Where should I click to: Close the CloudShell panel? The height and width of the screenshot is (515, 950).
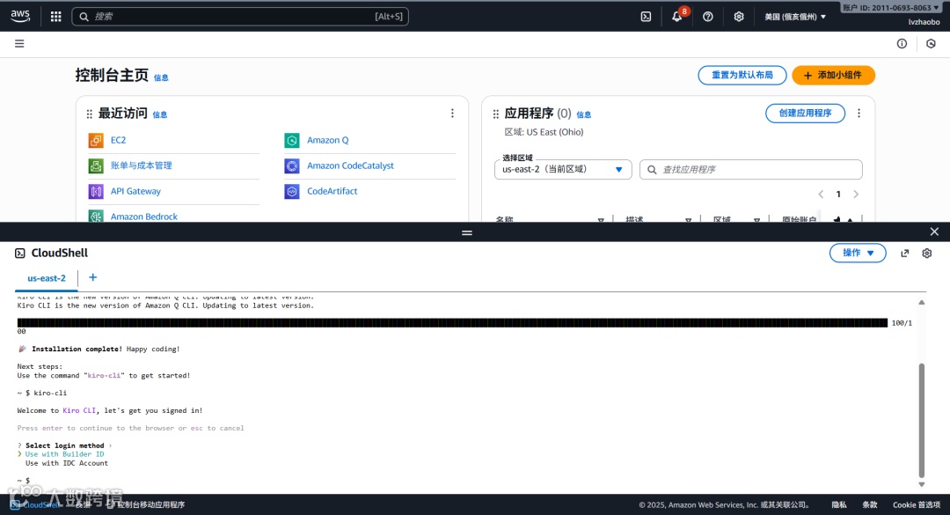pyautogui.click(x=934, y=232)
